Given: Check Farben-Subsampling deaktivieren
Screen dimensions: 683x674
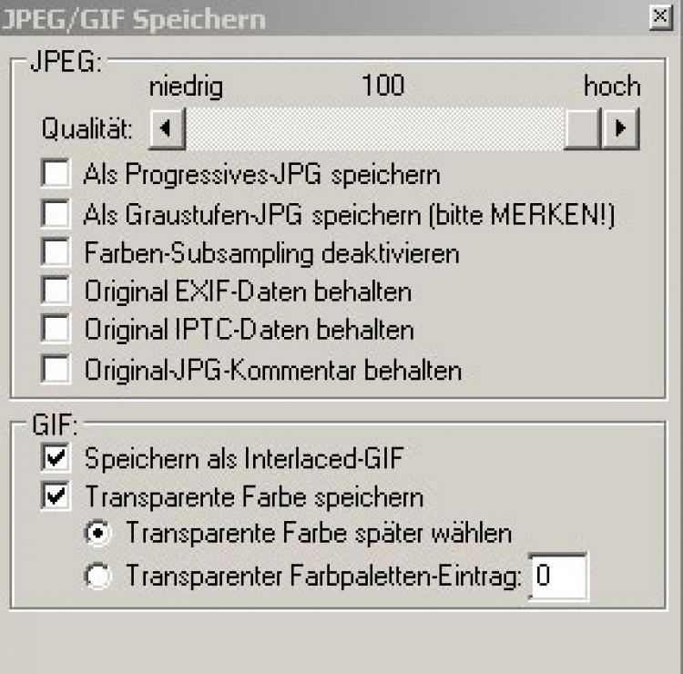Looking at the screenshot, I should 56,251.
